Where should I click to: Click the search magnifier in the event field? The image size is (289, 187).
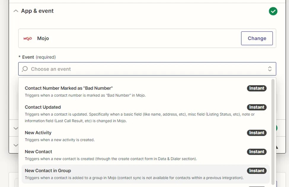25,69
